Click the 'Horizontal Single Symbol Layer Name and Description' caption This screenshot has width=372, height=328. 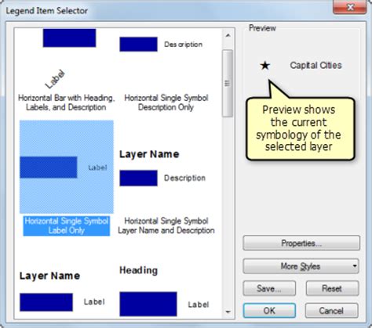(x=166, y=225)
